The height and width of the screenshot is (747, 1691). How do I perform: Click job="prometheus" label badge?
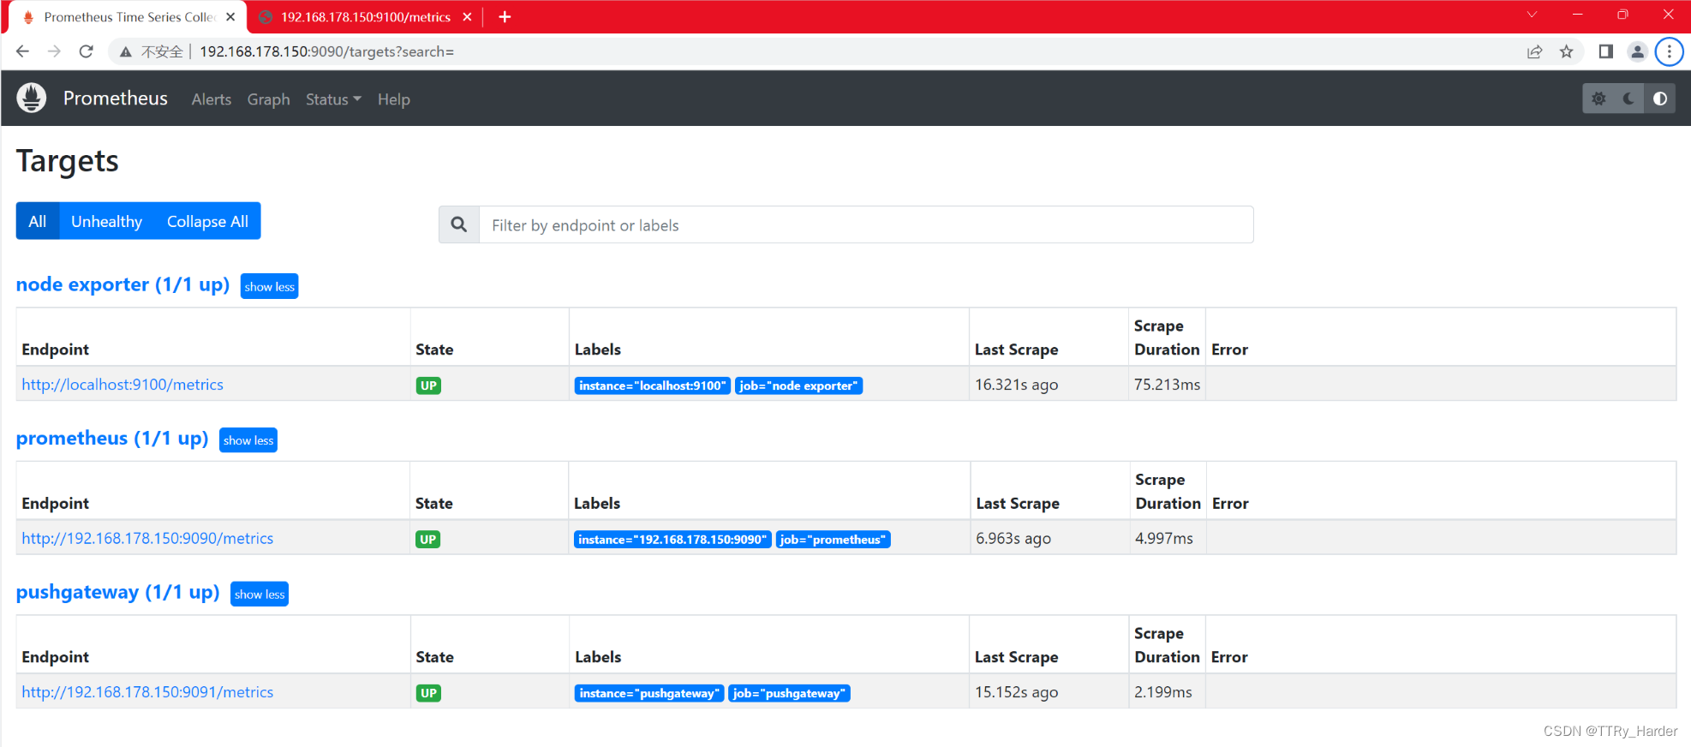click(x=833, y=539)
